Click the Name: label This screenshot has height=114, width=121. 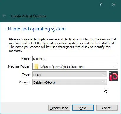pyautogui.click(x=26, y=58)
